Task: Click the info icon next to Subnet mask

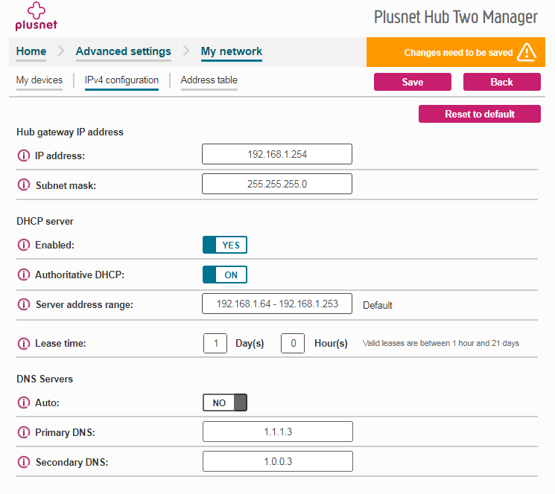Action: 23,185
